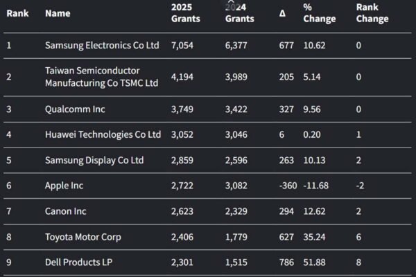The height and width of the screenshot is (277, 416).
Task: Click Apple's -11.68 percent change cell
Action: click(320, 186)
